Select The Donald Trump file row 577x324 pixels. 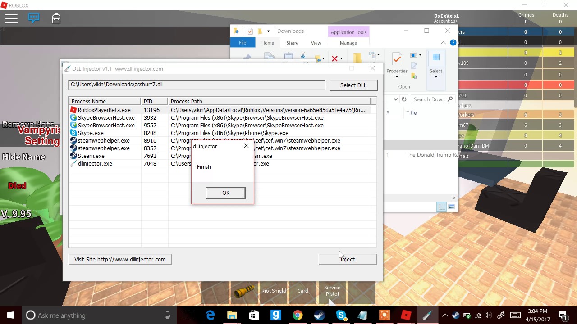pyautogui.click(x=420, y=155)
